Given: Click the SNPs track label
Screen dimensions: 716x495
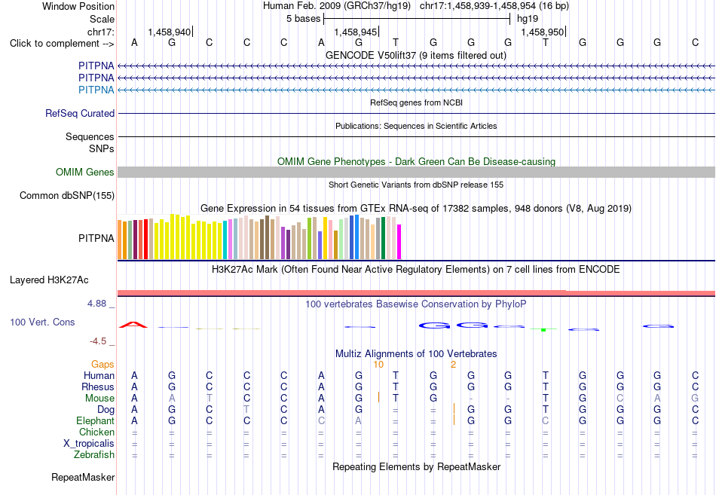Looking at the screenshot, I should 102,149.
